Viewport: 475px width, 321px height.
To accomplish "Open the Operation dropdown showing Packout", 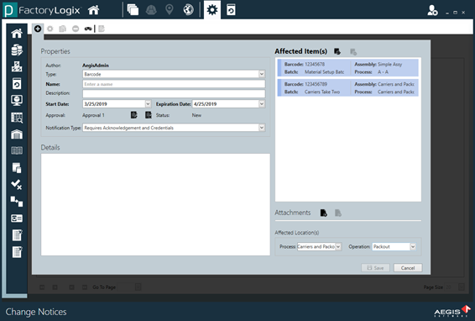I will pos(413,247).
